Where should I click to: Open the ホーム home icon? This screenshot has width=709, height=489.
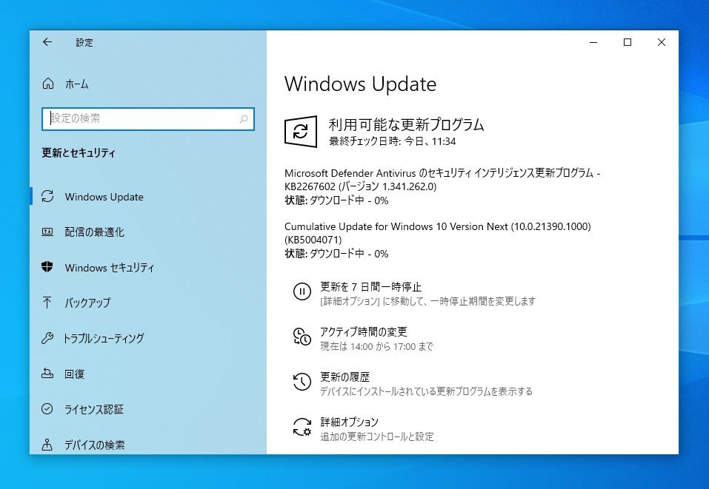pyautogui.click(x=48, y=84)
